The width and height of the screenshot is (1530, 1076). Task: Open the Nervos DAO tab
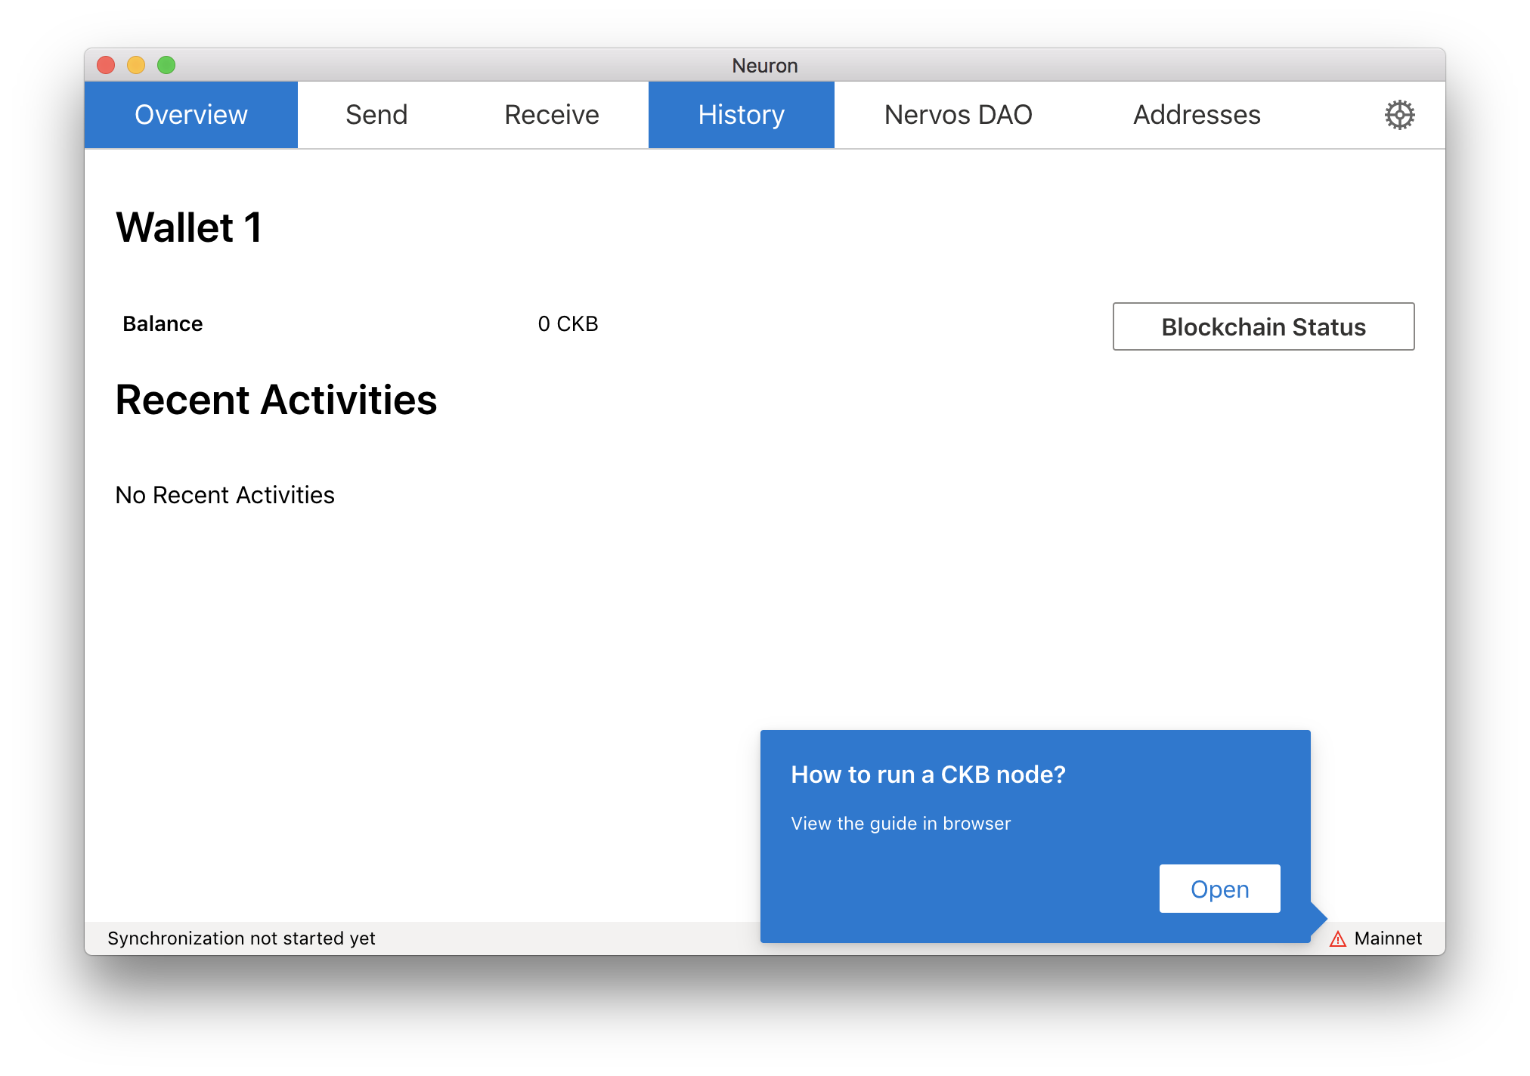958,115
